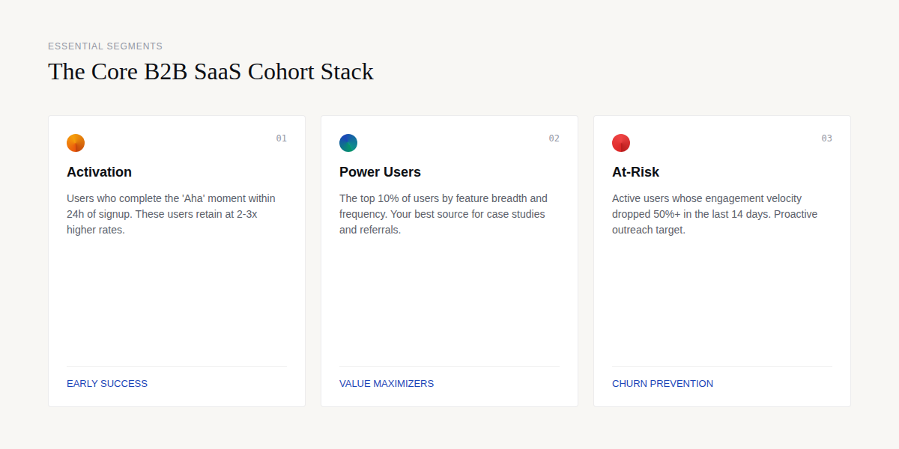This screenshot has width=899, height=449.
Task: Click the 03 card number
Action: click(x=826, y=138)
